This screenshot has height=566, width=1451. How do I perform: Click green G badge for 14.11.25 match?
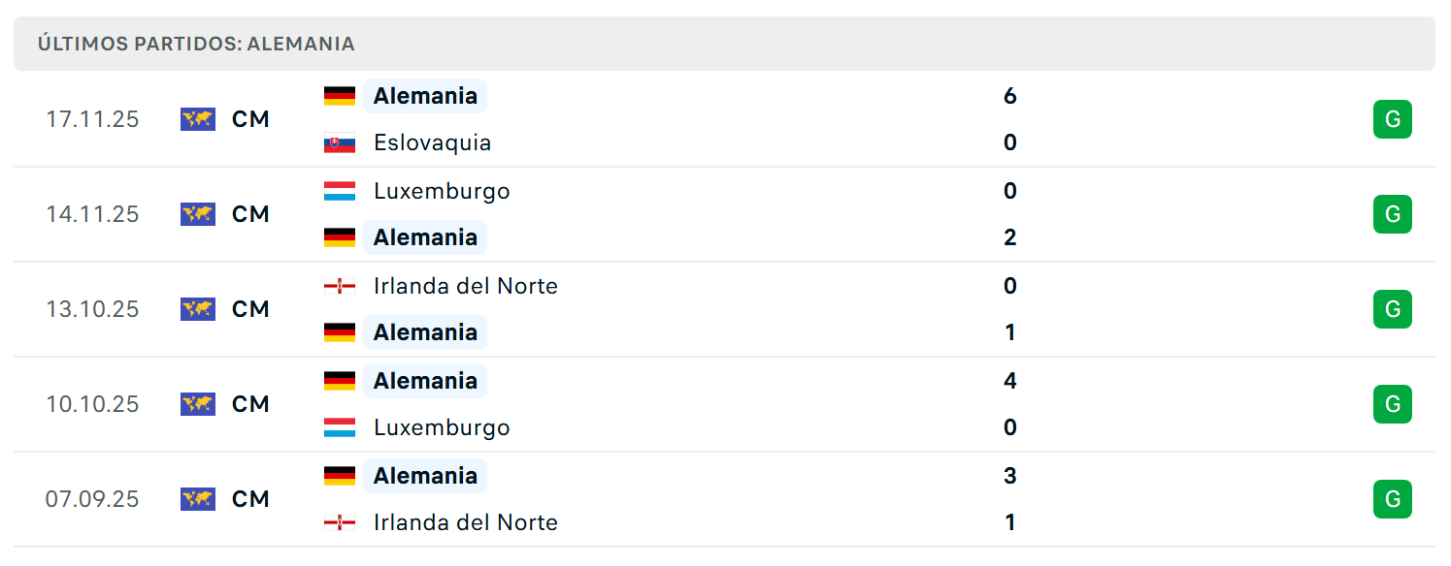1393,214
